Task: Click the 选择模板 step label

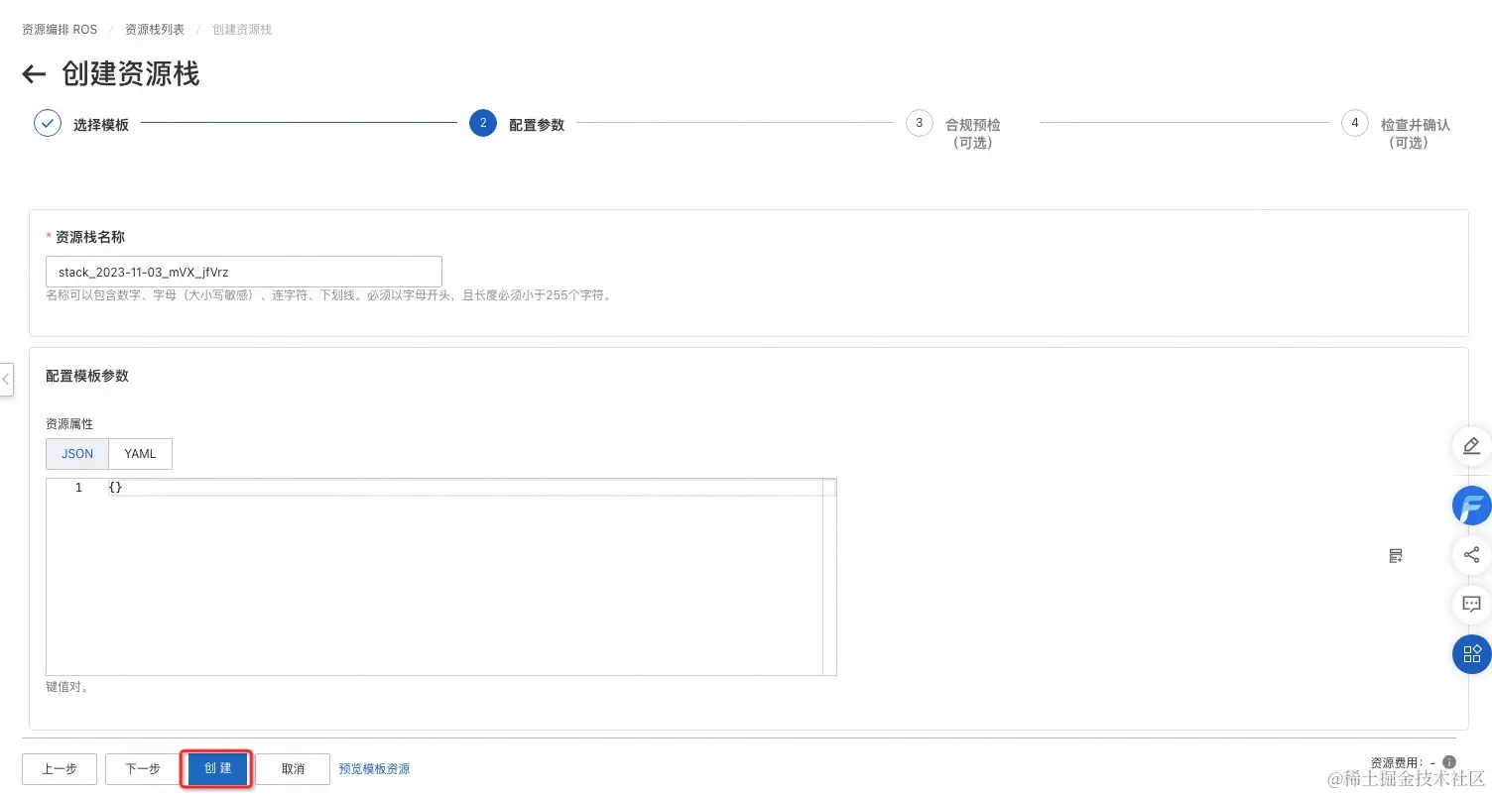Action: click(101, 125)
